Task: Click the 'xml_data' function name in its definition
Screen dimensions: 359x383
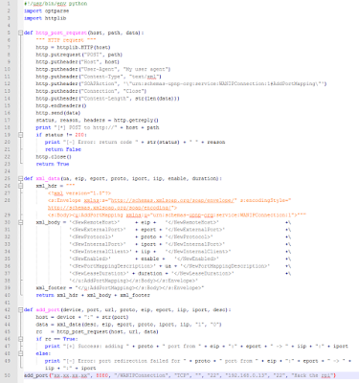Action: (x=48, y=178)
